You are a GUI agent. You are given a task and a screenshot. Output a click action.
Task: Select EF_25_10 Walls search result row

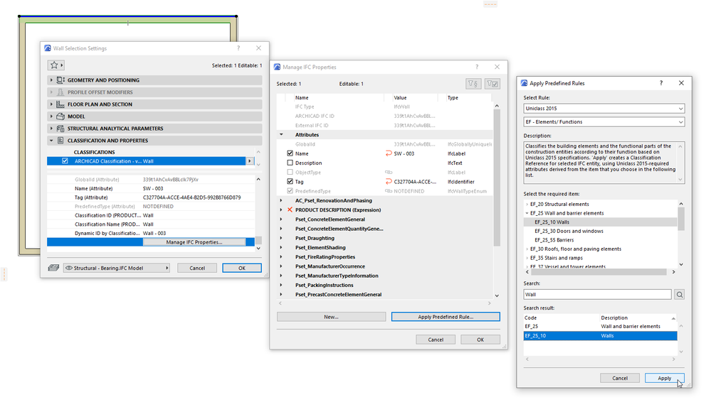click(x=601, y=336)
